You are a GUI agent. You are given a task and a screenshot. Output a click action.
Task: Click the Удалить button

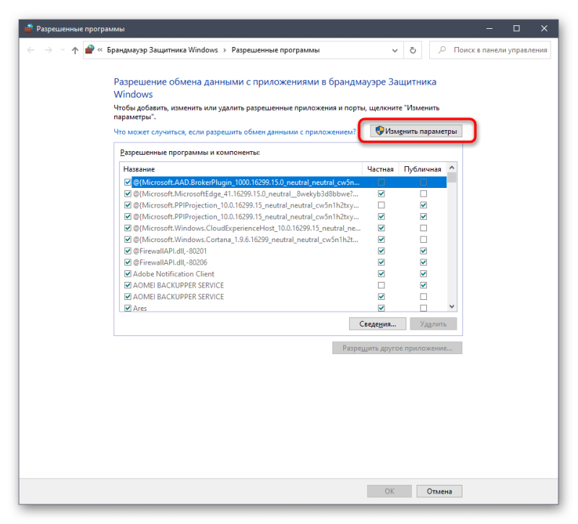[x=433, y=324]
